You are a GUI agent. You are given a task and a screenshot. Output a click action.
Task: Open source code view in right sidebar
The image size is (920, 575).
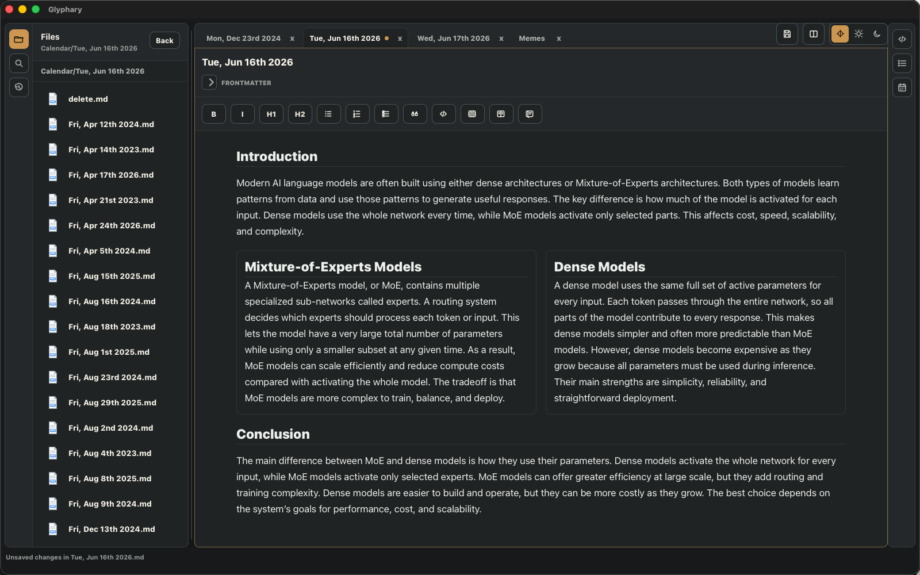(902, 39)
